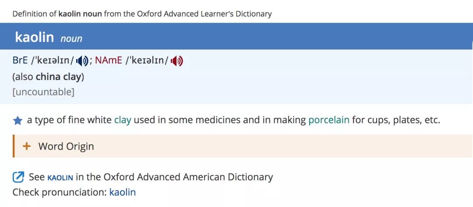Click the "kaolin" Check pronunciation link
473x207 pixels.
pos(122,192)
